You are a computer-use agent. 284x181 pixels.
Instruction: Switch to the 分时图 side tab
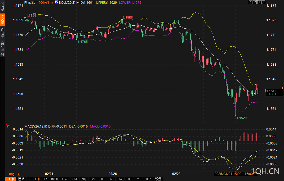tap(2, 7)
